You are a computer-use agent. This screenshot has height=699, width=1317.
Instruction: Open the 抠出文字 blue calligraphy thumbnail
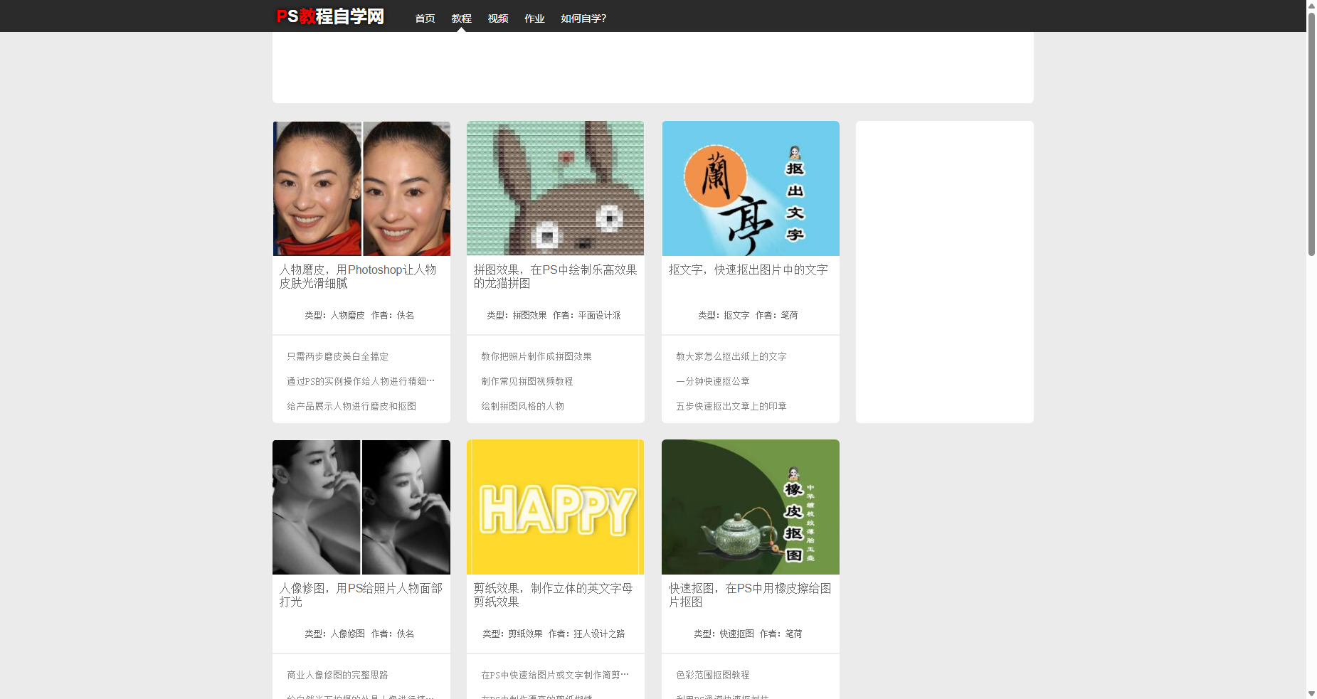click(x=751, y=188)
